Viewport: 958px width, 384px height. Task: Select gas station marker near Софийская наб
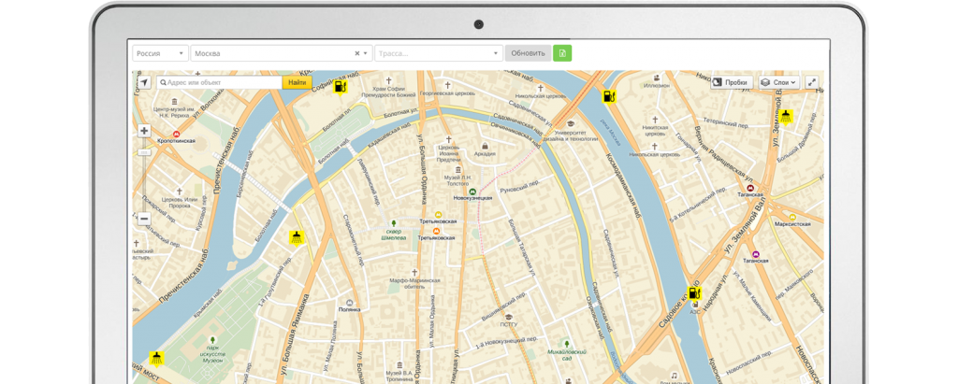pos(341,88)
